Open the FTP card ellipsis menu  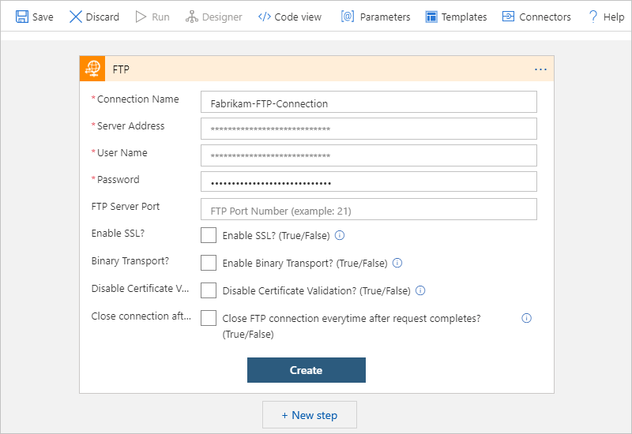coord(540,69)
